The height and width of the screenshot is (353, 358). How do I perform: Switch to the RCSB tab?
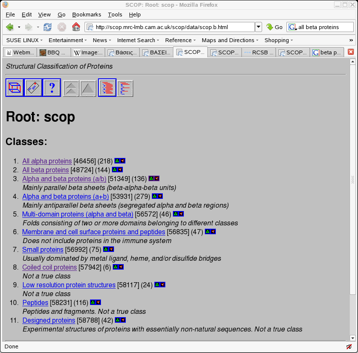coord(259,52)
